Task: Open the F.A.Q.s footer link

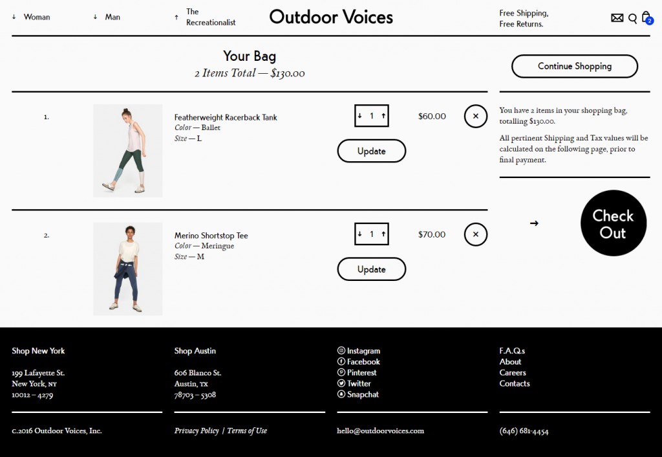Action: 512,350
